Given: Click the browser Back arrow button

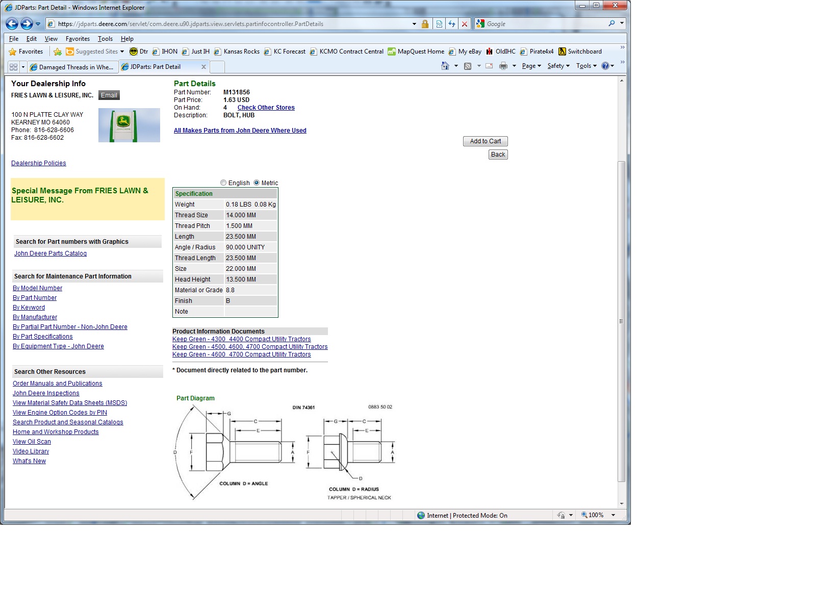Looking at the screenshot, I should click(x=12, y=23).
